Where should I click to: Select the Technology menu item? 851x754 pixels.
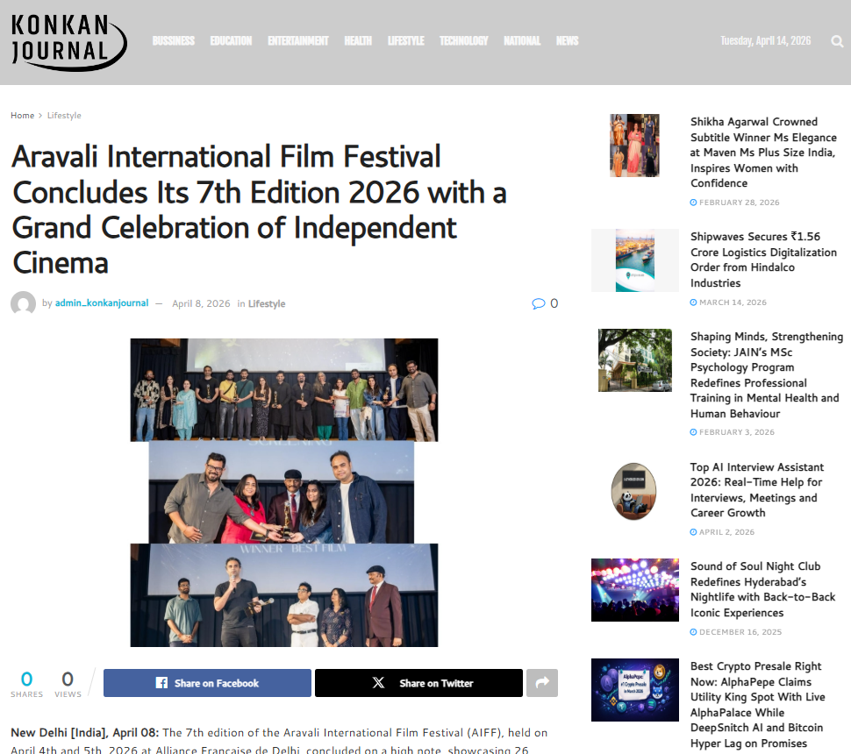463,41
